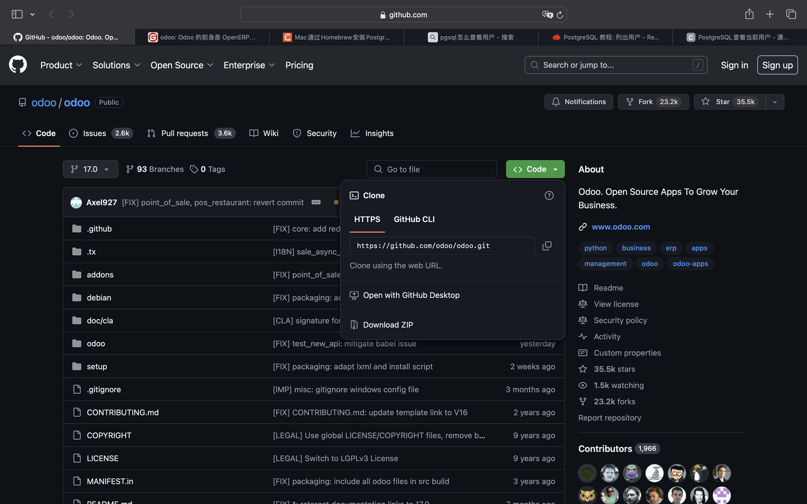Expand the Solutions menu
The width and height of the screenshot is (807, 504).
click(116, 65)
